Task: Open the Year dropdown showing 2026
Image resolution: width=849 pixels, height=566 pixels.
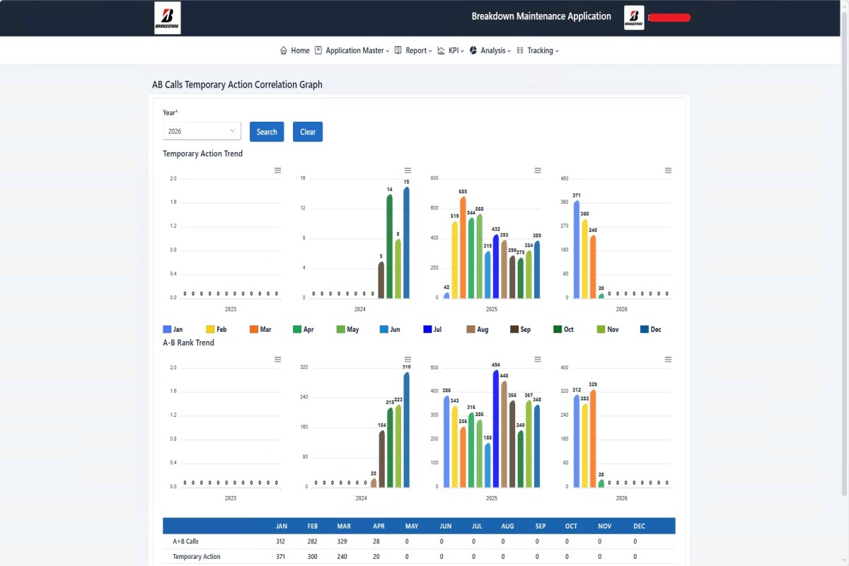Action: [202, 132]
